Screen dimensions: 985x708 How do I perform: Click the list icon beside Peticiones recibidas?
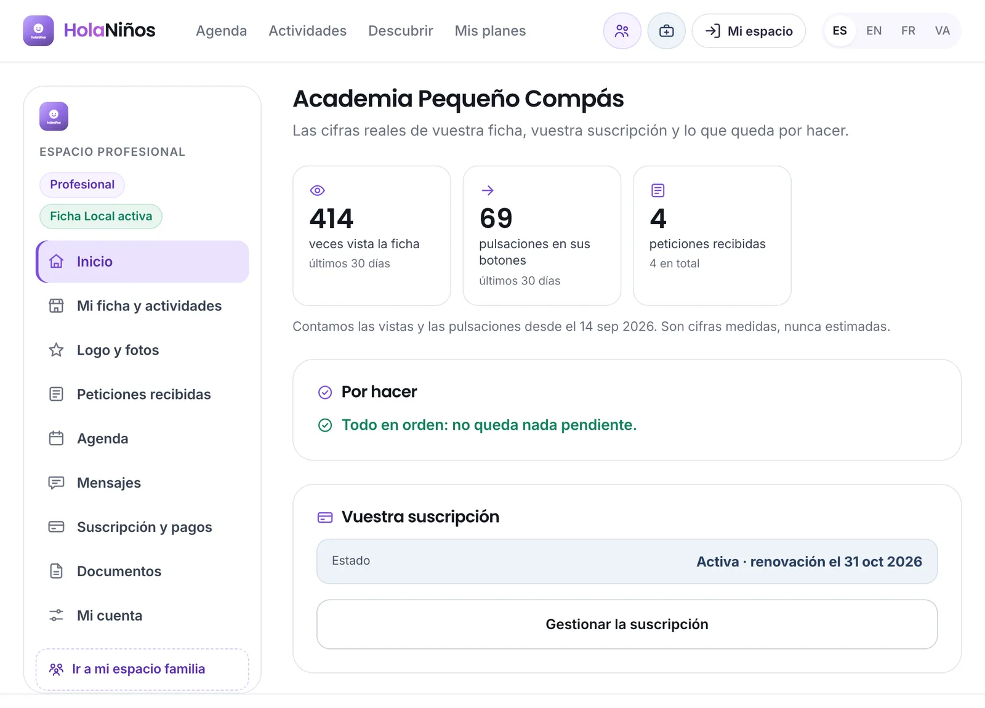(x=56, y=395)
